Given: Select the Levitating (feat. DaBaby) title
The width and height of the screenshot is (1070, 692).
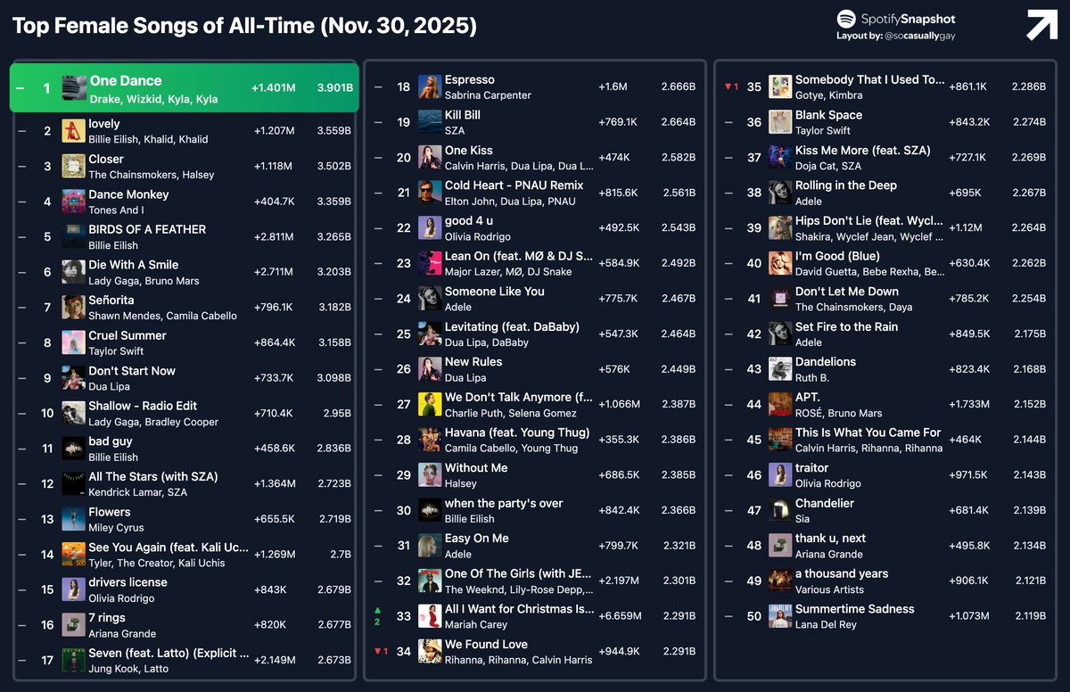Looking at the screenshot, I should 512,326.
